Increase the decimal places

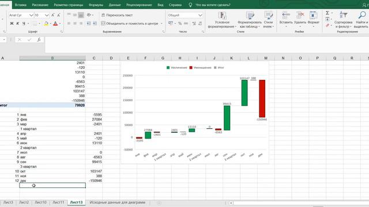click(x=194, y=24)
